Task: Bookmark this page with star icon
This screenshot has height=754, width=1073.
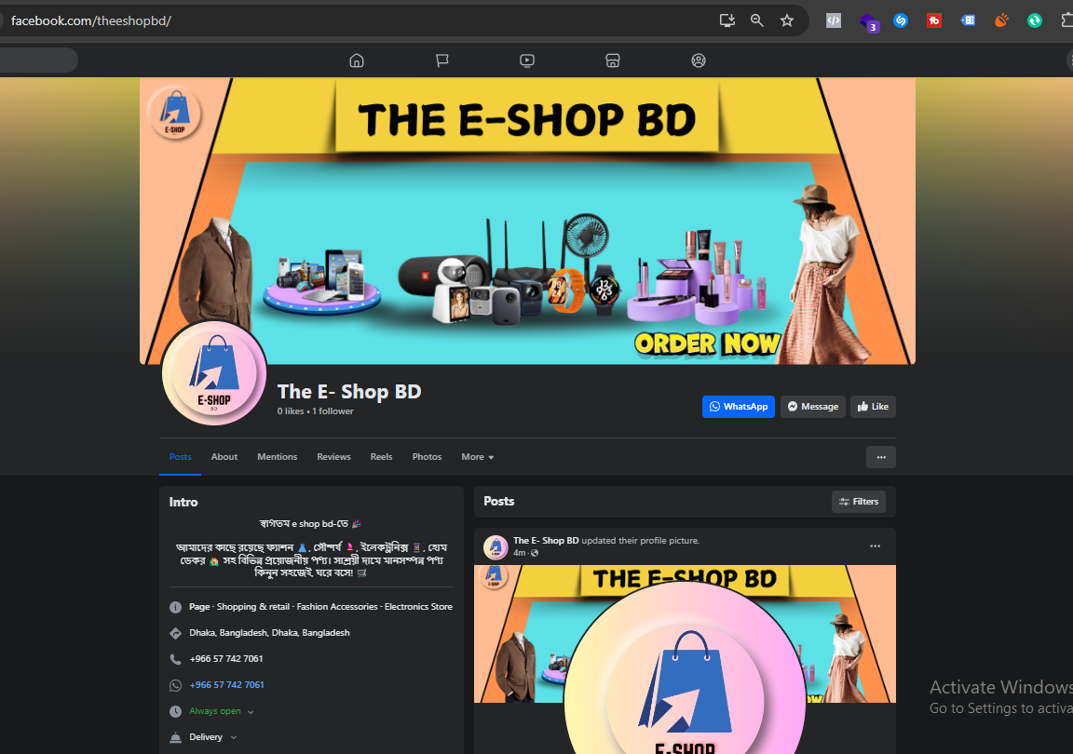Action: point(787,20)
